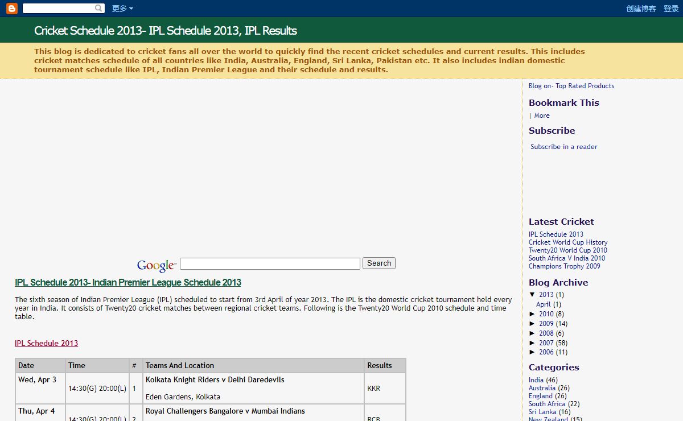Screen dimensions: 683x421
Task: Open the 2010 archive year link
Action: (546, 314)
